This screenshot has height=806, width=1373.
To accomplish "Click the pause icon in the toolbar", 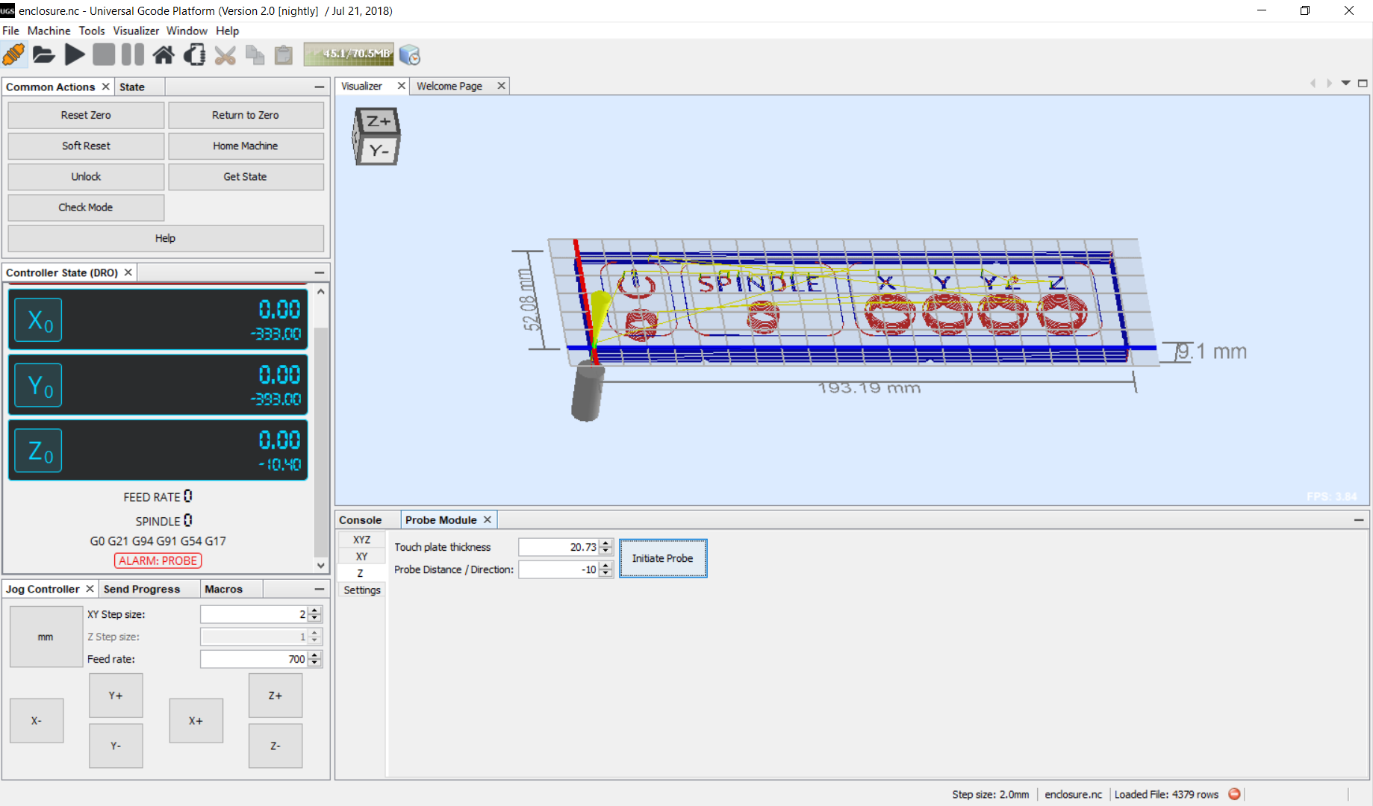I will 132,54.
